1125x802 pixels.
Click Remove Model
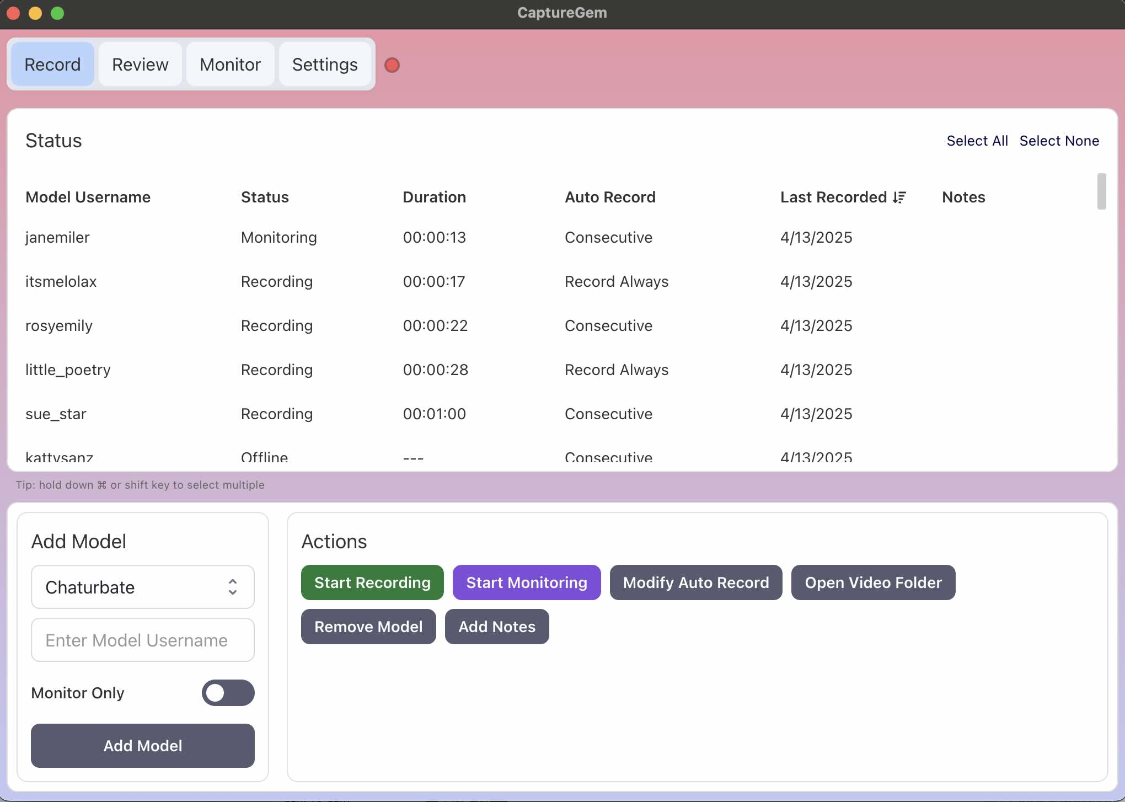click(x=368, y=627)
